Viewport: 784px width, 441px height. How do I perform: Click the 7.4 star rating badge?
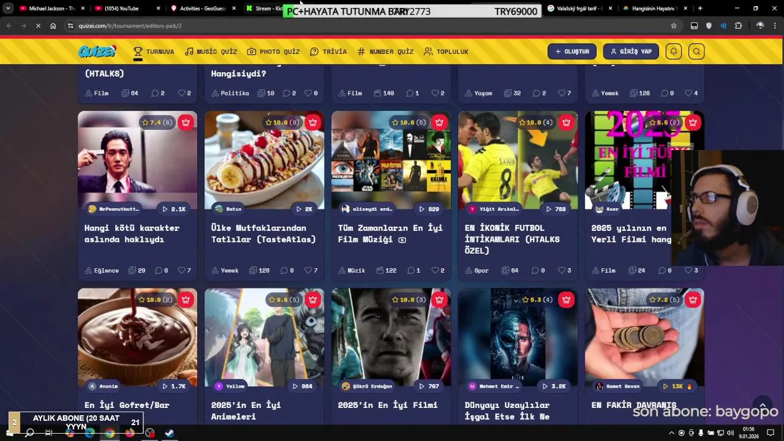tap(157, 123)
